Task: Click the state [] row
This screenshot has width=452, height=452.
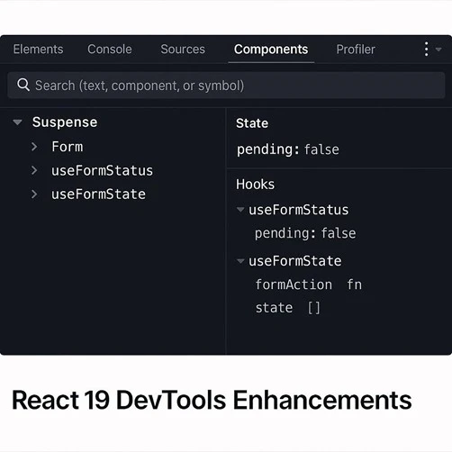Action: pos(288,308)
